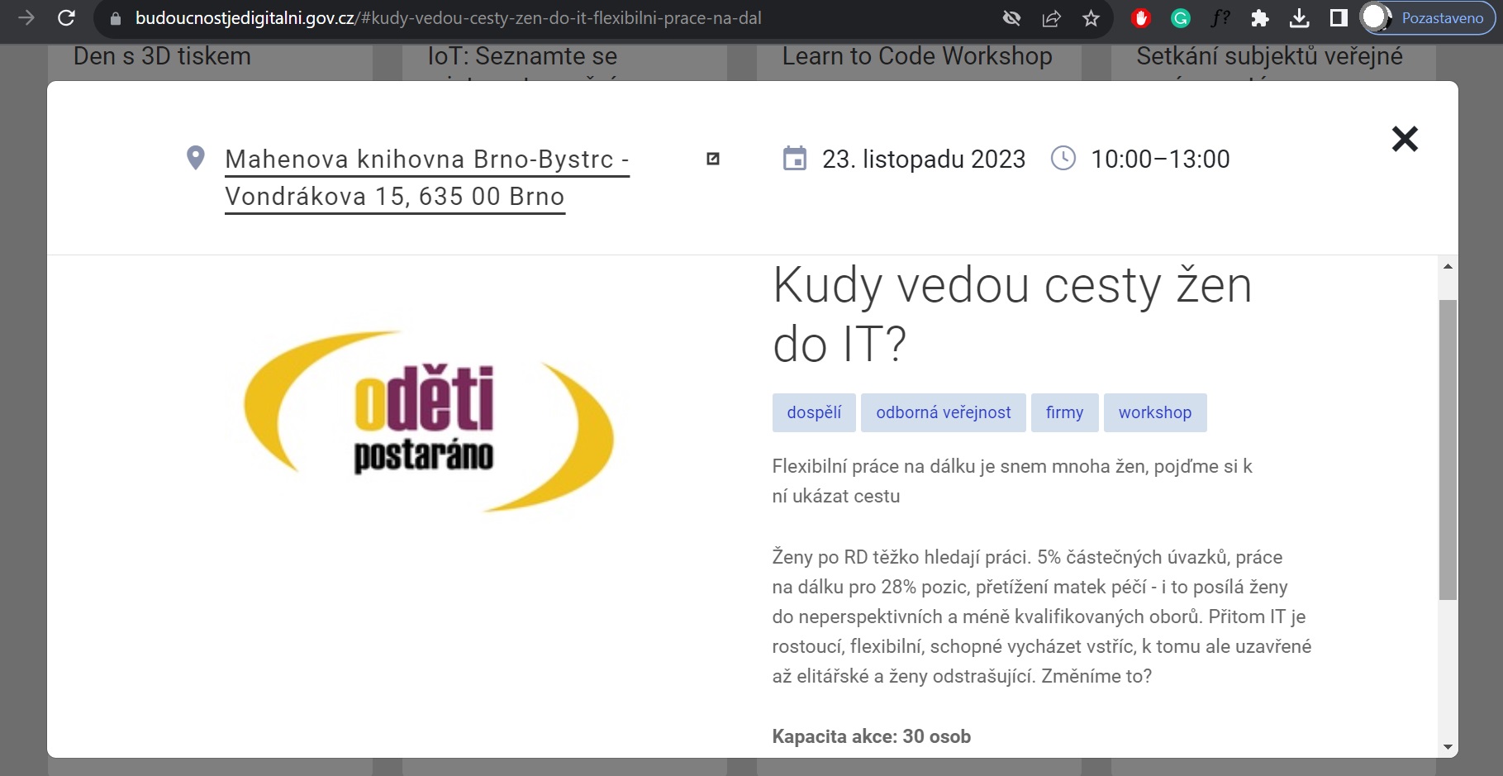This screenshot has height=776, width=1503.
Task: Open the browser downloads icon
Action: coord(1299,18)
